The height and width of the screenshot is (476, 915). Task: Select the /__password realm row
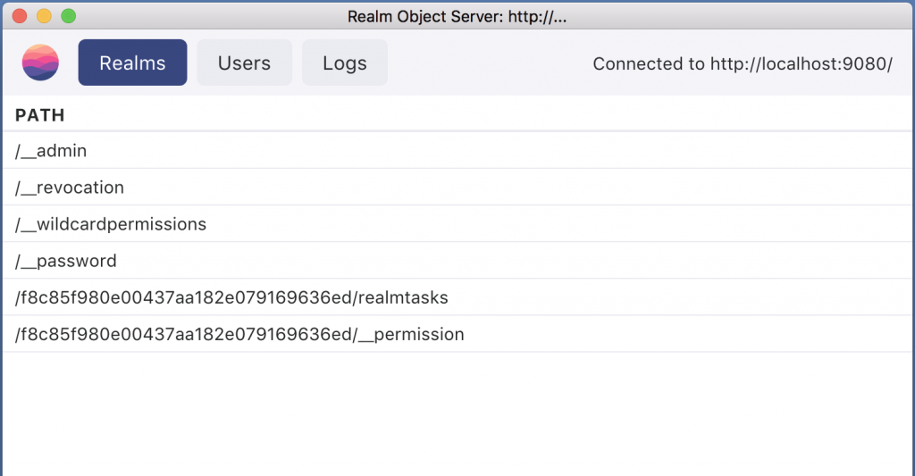457,261
